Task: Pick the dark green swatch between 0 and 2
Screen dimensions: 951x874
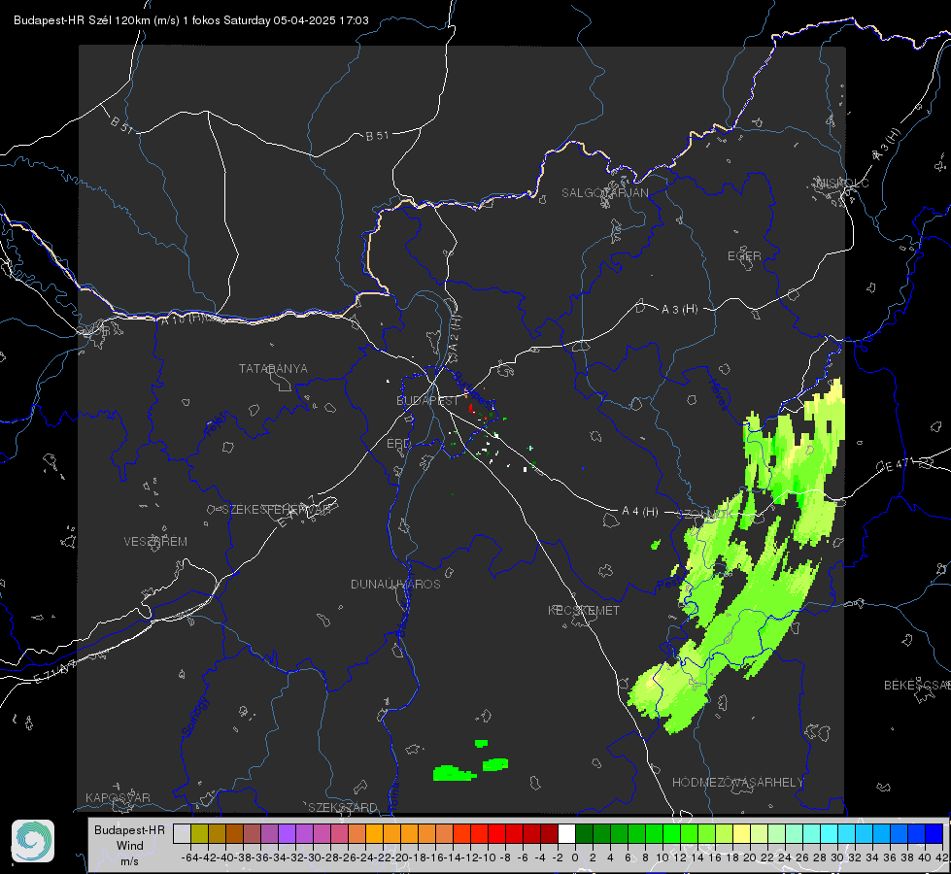Action: pyautogui.click(x=584, y=834)
